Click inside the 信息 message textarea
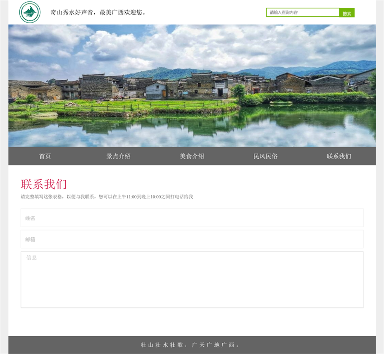This screenshot has width=384, height=354. click(x=192, y=280)
